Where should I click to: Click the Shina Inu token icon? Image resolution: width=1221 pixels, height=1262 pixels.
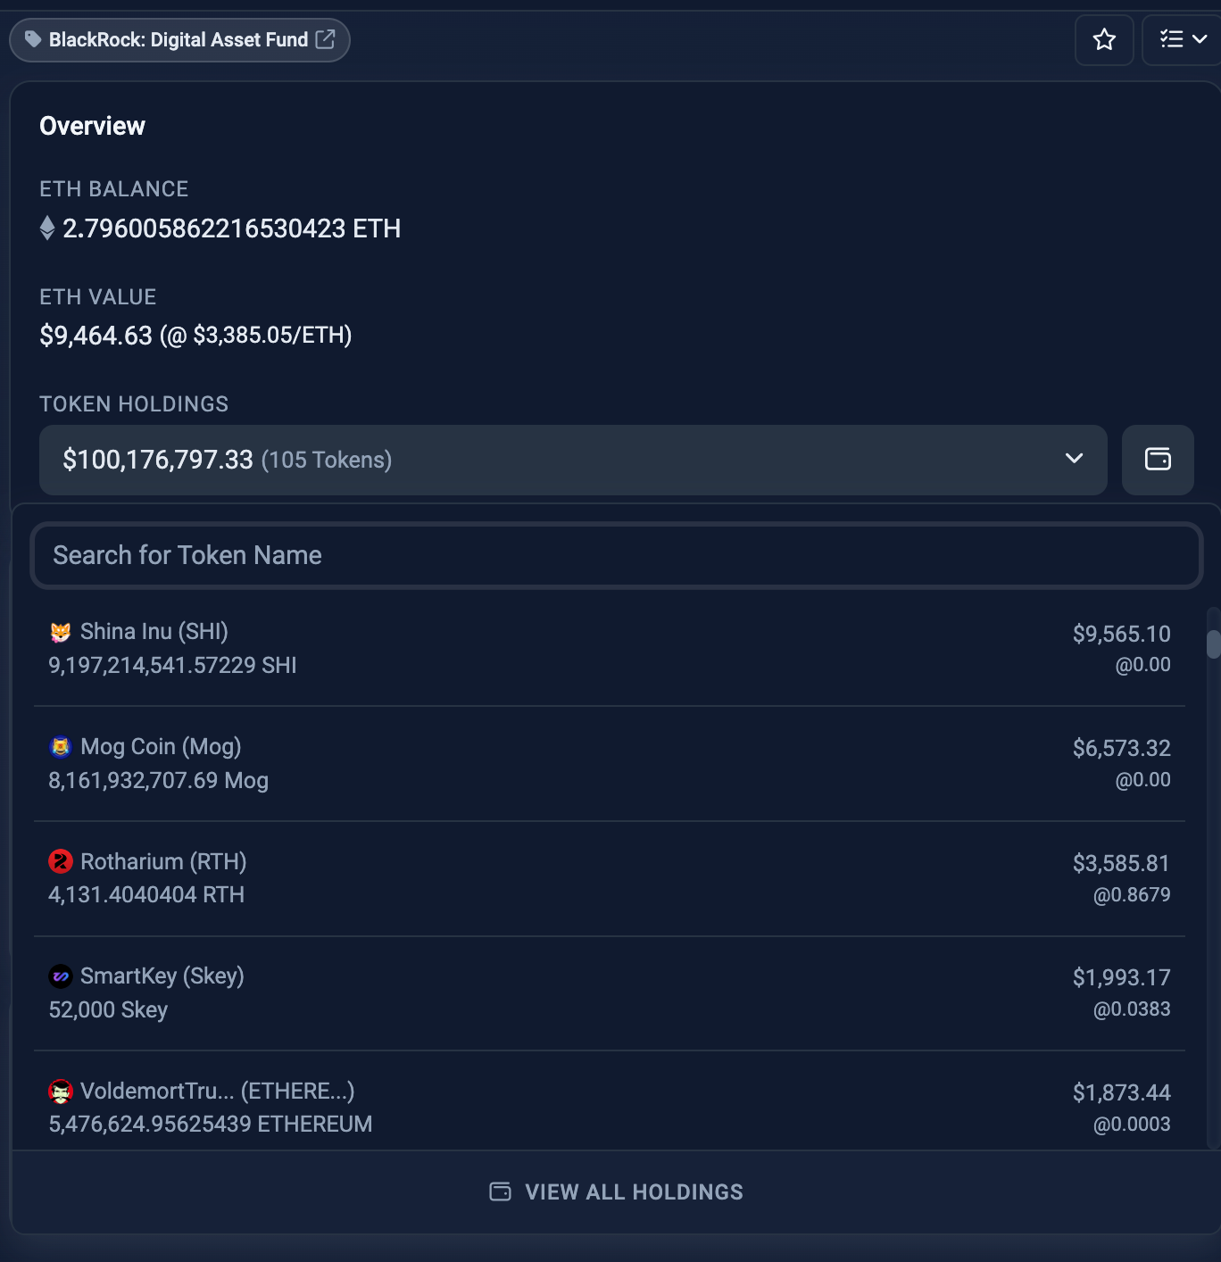pos(61,632)
